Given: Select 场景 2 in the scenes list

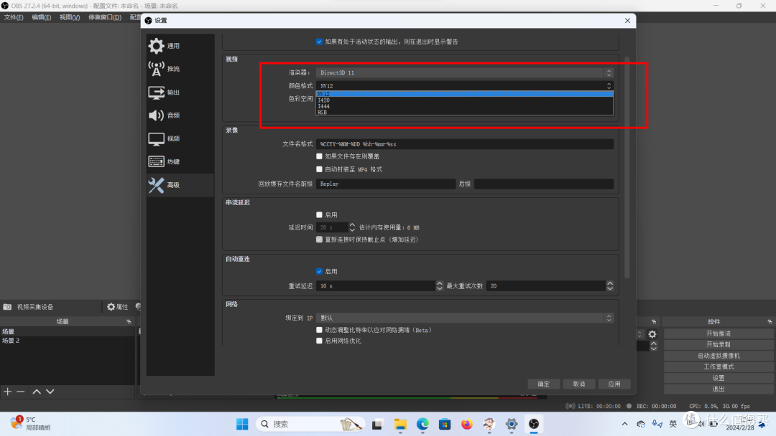Looking at the screenshot, I should (x=68, y=341).
